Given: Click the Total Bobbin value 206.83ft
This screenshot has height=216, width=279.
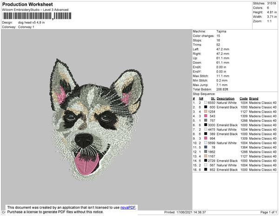Looking at the screenshot, I should [223, 88].
